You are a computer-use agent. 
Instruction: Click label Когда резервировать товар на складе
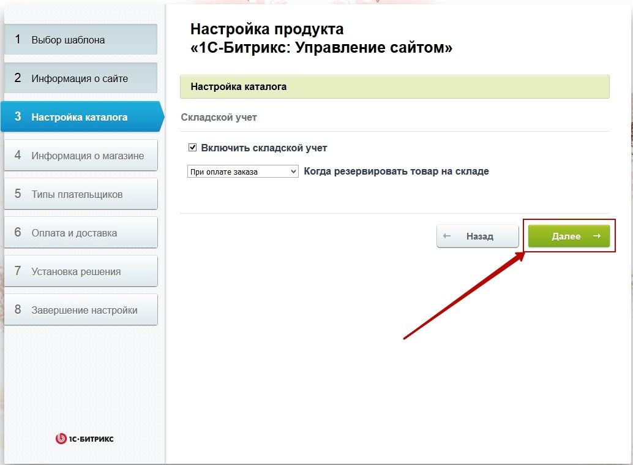(x=396, y=172)
